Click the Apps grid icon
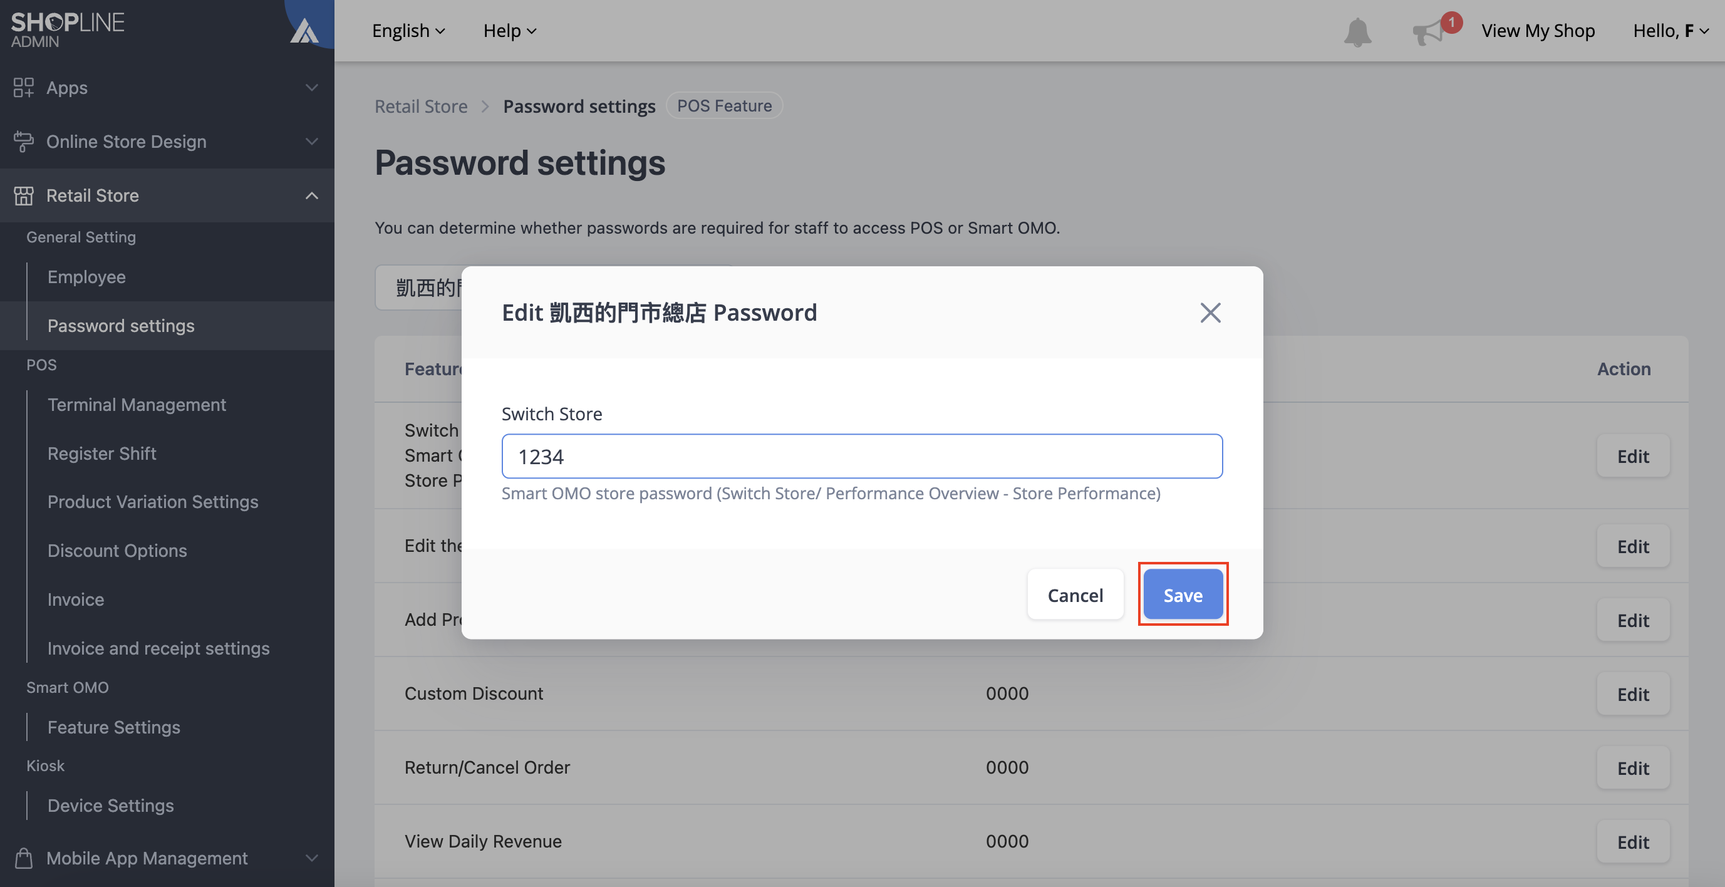 tap(23, 88)
